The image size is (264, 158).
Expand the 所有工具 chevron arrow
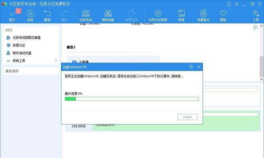56,60
